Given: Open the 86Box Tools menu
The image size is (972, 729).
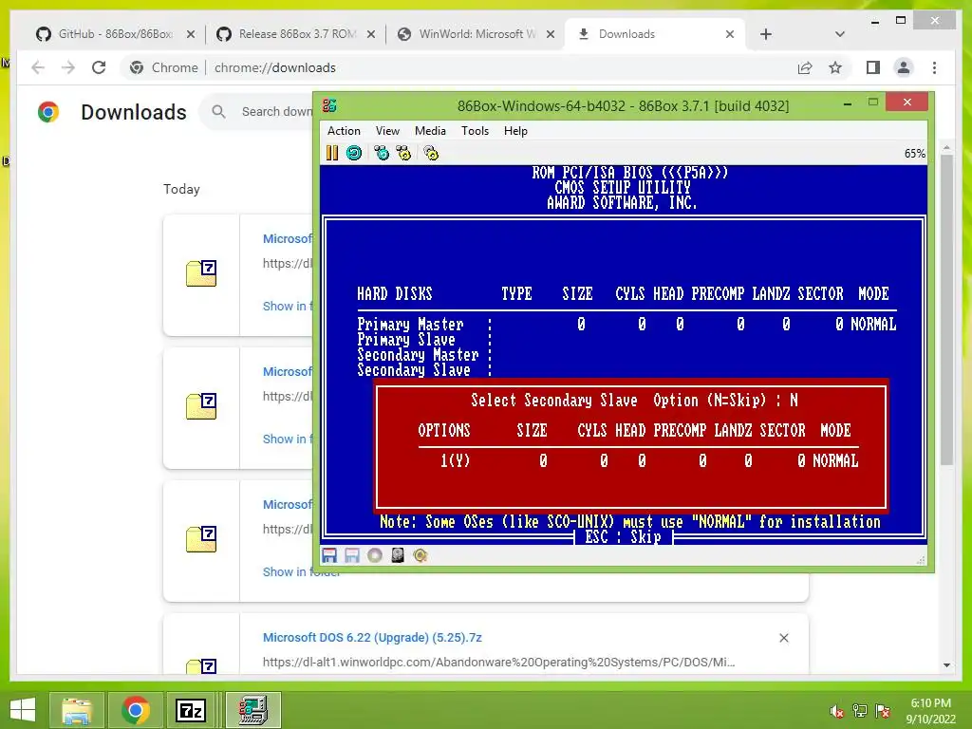Looking at the screenshot, I should tap(475, 131).
